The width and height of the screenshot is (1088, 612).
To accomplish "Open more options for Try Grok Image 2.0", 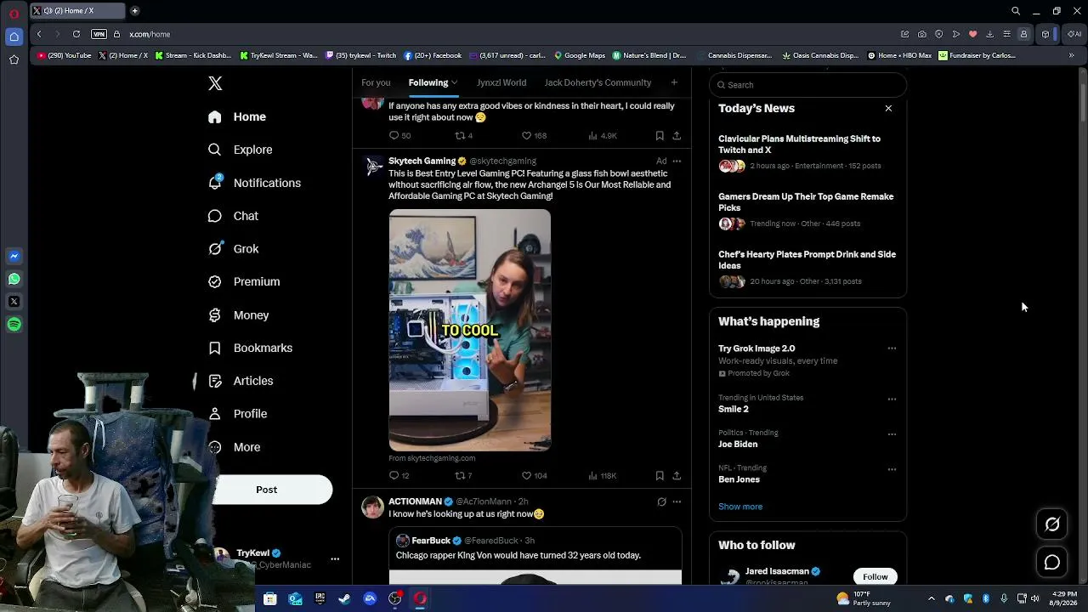I will point(892,348).
